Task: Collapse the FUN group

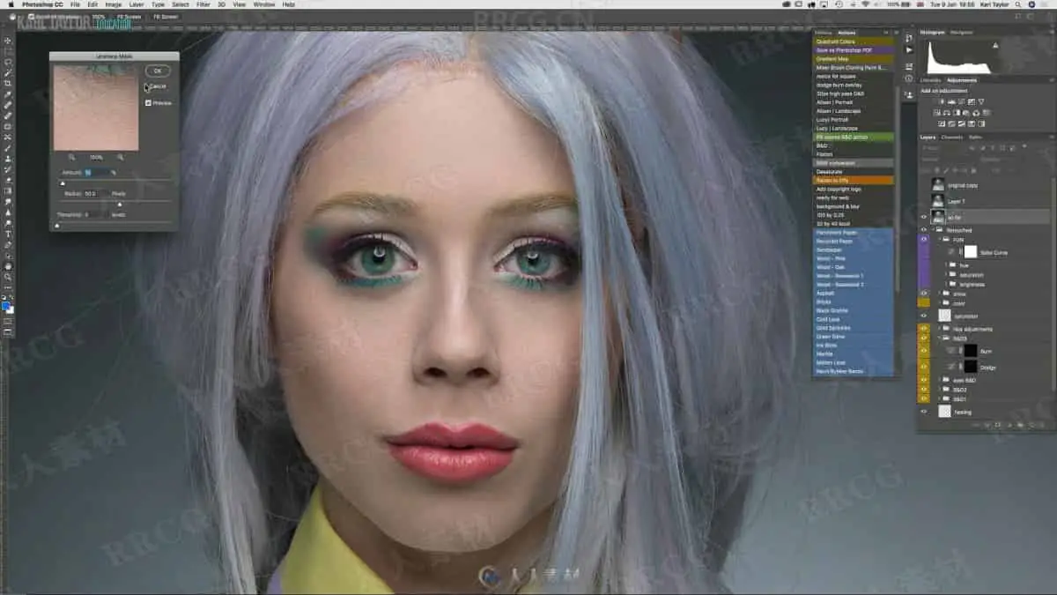Action: click(940, 239)
